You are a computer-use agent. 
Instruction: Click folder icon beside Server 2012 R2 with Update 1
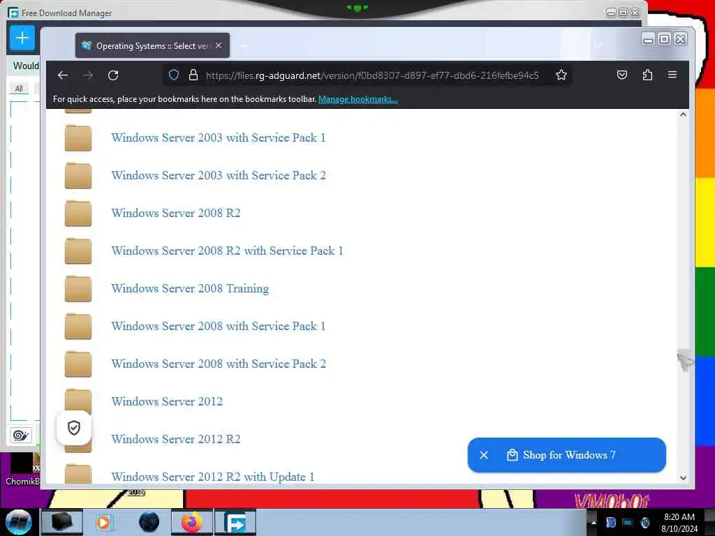[78, 474]
